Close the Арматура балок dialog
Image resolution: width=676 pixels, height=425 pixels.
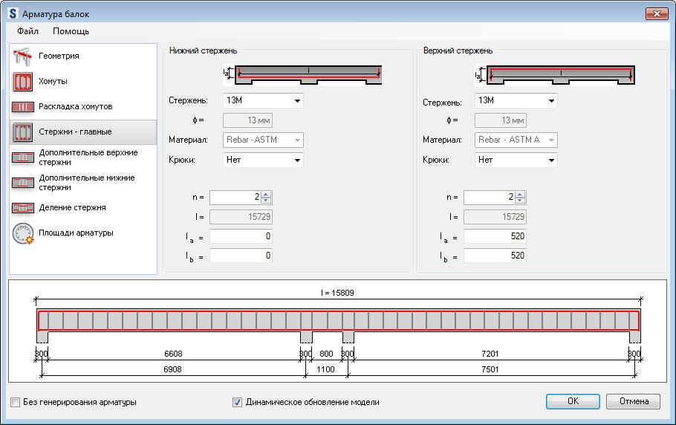pos(657,14)
